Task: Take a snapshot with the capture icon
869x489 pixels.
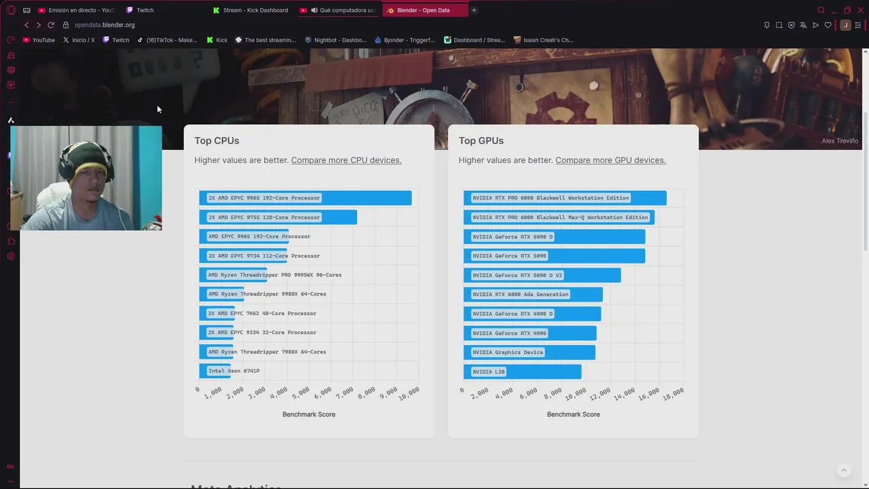Action: click(x=779, y=25)
